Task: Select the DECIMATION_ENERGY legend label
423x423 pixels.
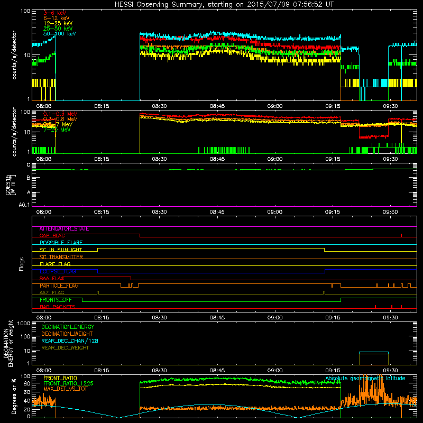Action: 68,327
